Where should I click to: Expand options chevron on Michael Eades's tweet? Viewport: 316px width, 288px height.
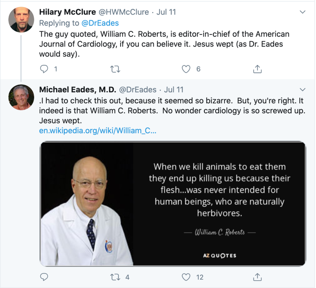303,90
